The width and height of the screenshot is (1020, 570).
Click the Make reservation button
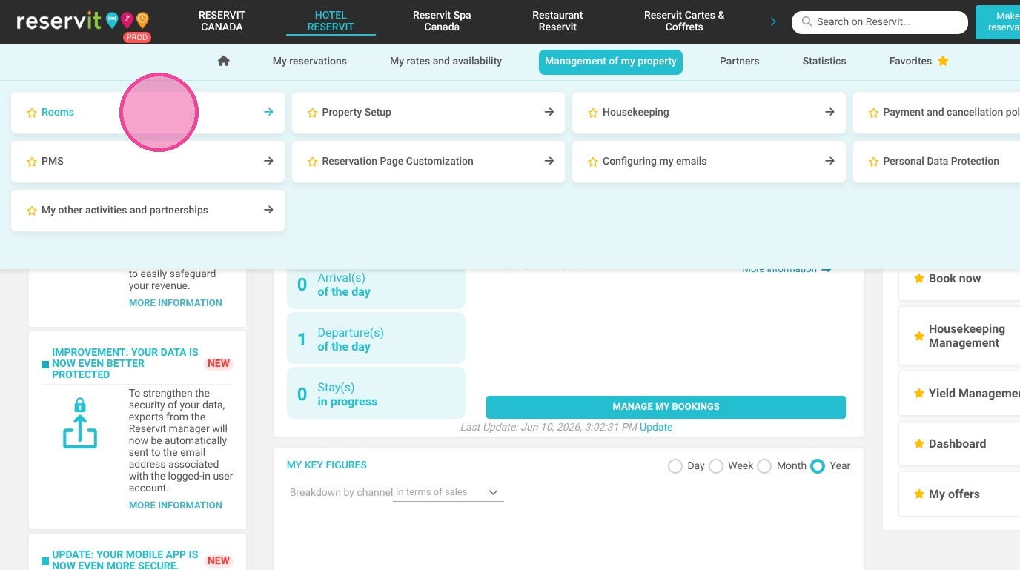click(x=998, y=21)
